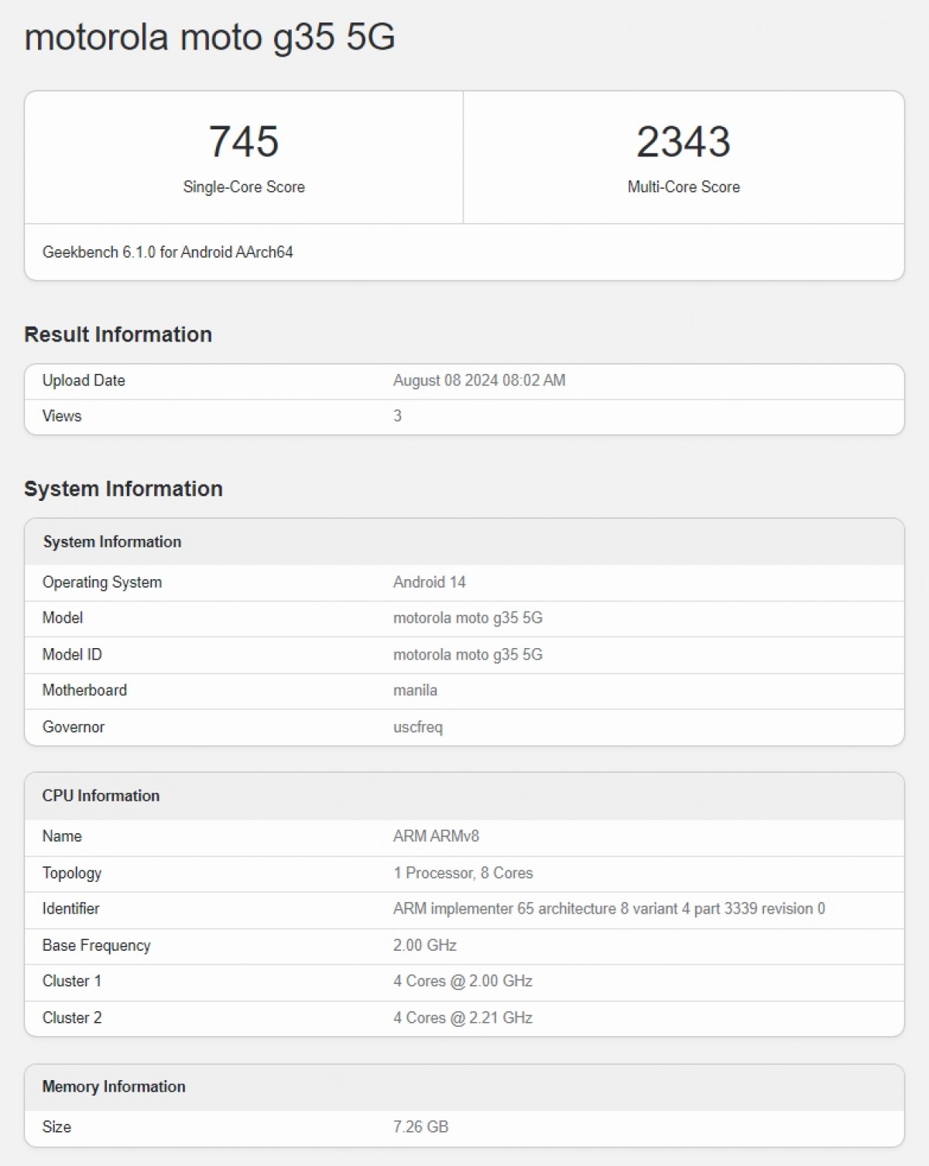The image size is (929, 1166).
Task: Click the Result Information heading
Action: [118, 334]
